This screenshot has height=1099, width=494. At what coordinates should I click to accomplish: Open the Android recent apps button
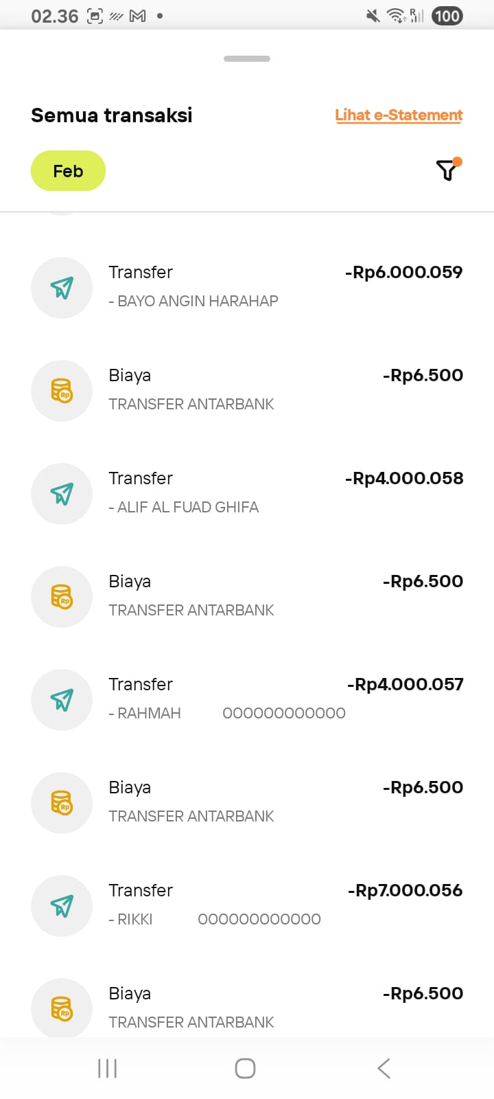coord(108,1068)
